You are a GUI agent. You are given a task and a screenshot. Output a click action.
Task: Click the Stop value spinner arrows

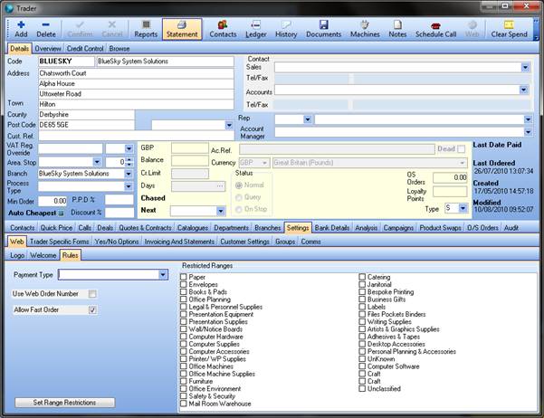point(129,162)
